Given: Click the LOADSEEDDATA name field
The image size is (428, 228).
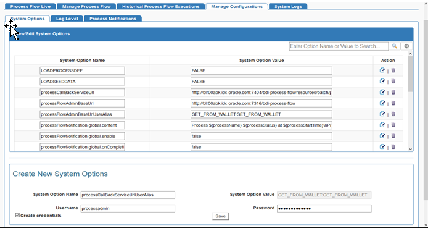Looking at the screenshot, I should 82,82.
